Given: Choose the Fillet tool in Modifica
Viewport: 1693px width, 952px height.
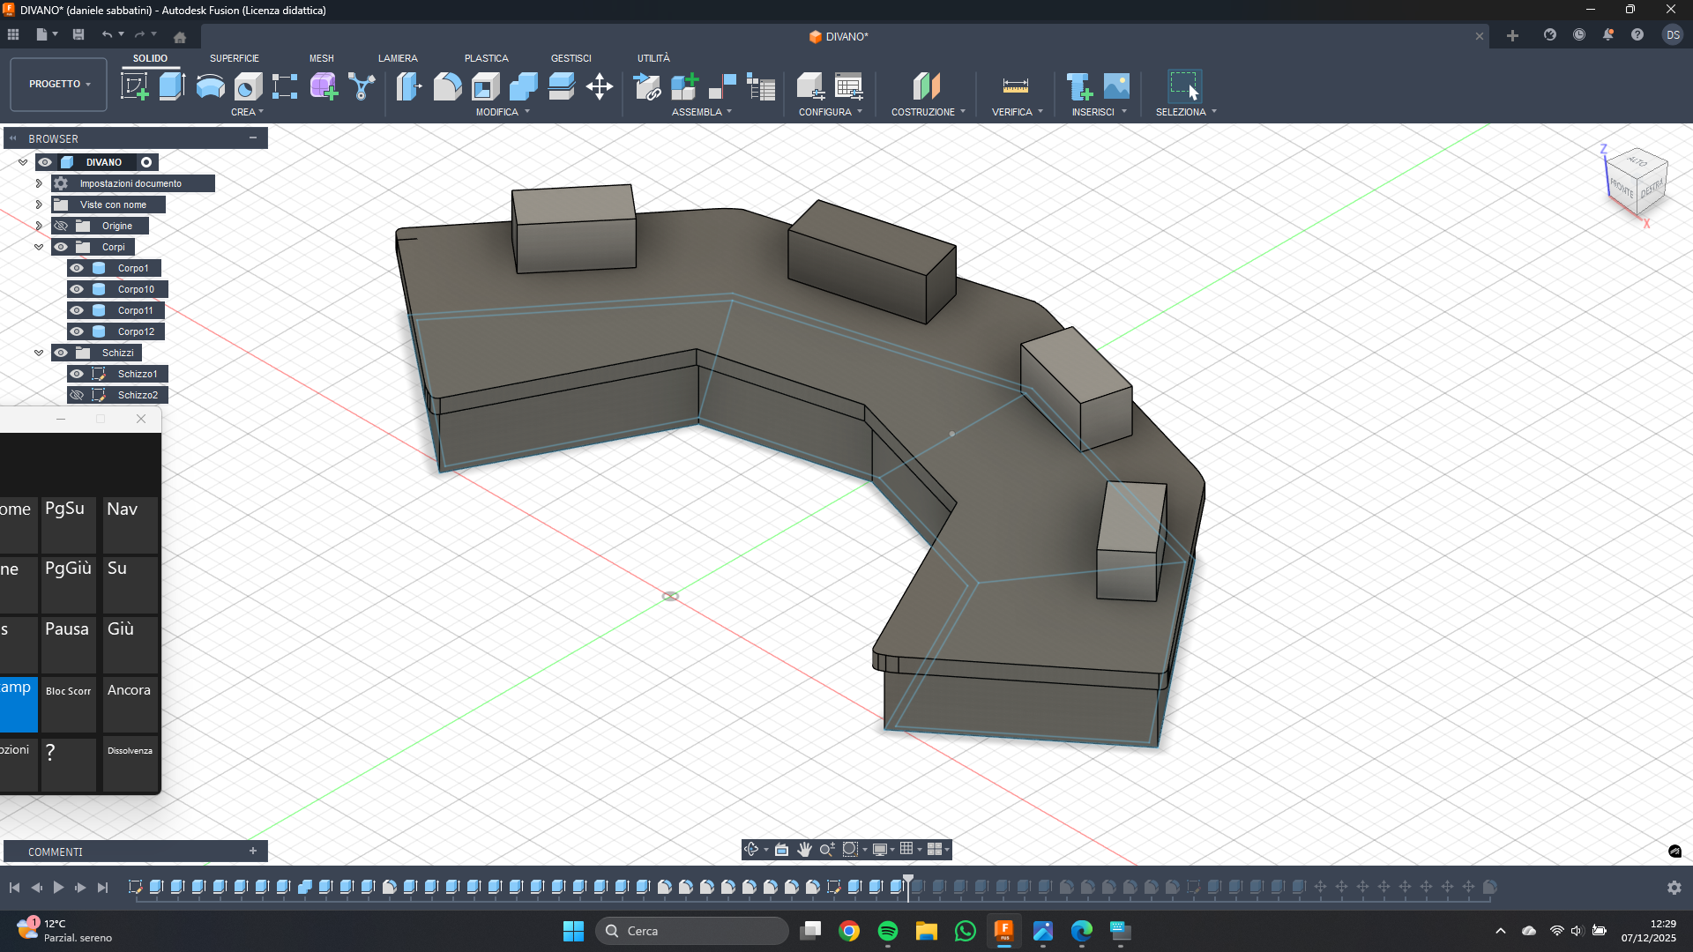Looking at the screenshot, I should (x=447, y=86).
